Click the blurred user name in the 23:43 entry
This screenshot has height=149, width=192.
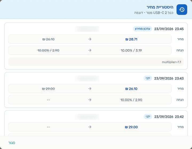click(x=87, y=78)
